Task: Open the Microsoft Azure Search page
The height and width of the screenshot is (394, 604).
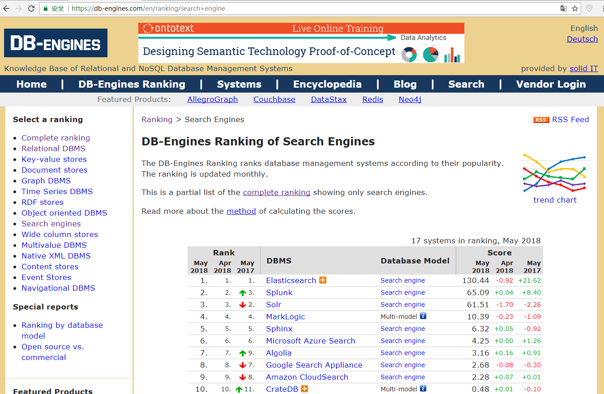Action: pos(311,341)
